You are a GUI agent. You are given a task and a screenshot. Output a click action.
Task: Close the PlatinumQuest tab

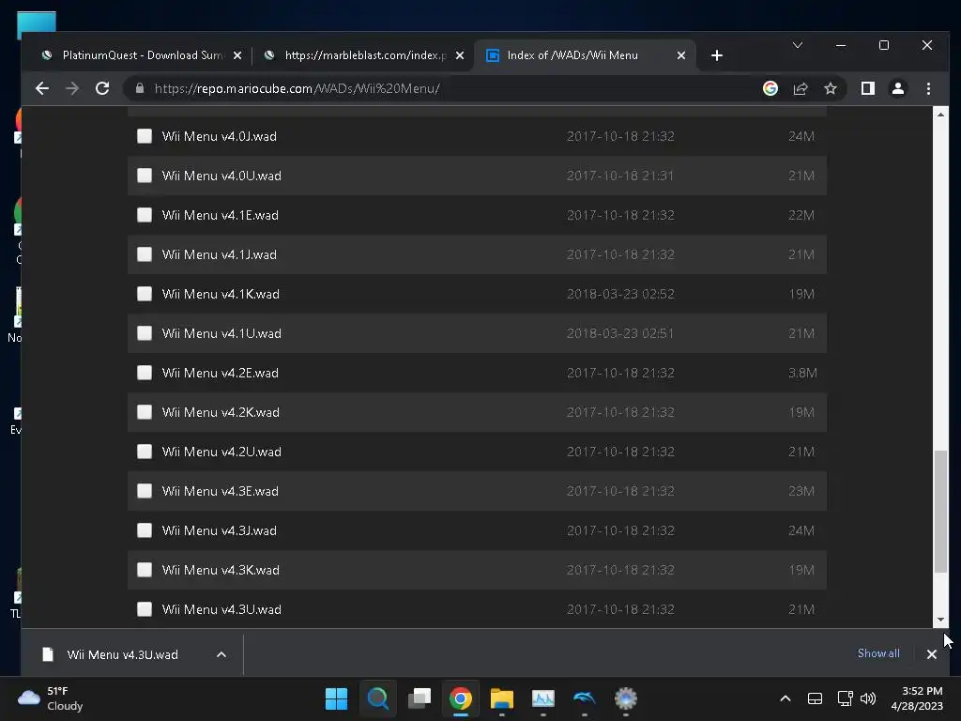pyautogui.click(x=237, y=55)
